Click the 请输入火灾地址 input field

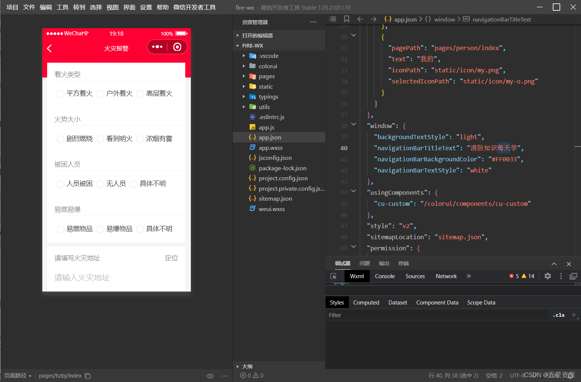tap(116, 278)
